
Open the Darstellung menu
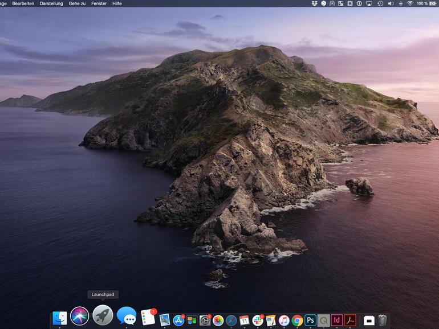[x=51, y=3]
